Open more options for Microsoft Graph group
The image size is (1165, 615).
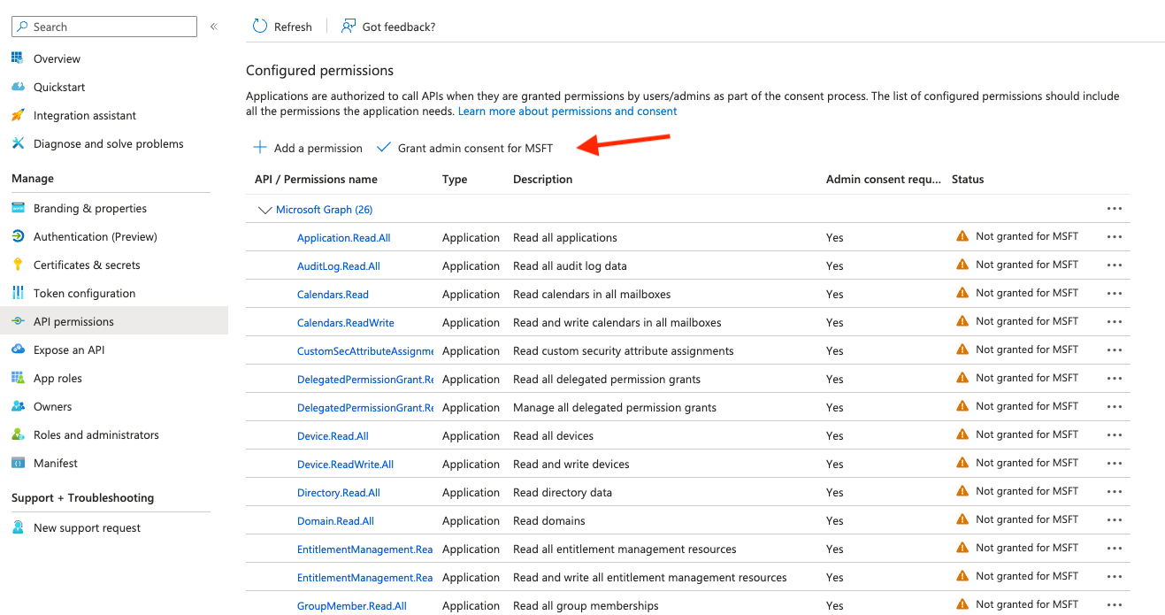tap(1115, 209)
